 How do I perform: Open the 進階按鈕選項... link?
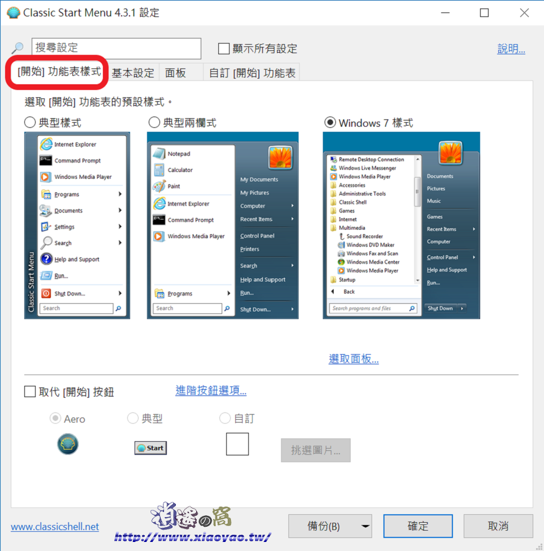(x=211, y=390)
